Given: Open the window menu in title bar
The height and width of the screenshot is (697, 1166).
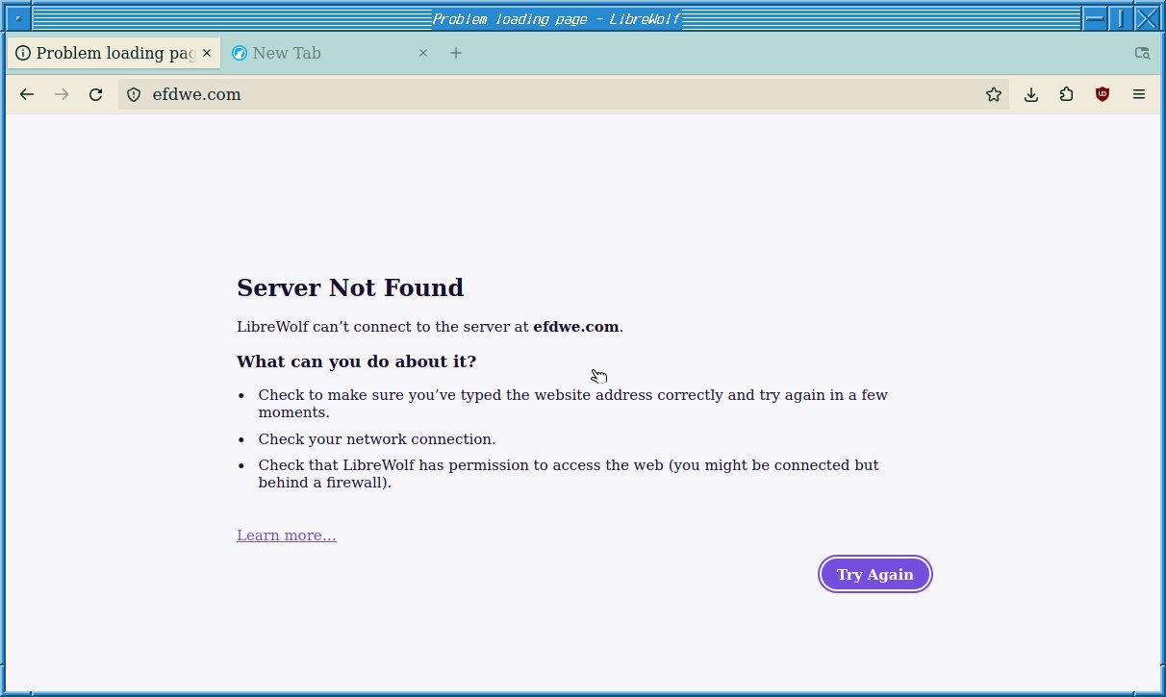Looking at the screenshot, I should pos(17,18).
